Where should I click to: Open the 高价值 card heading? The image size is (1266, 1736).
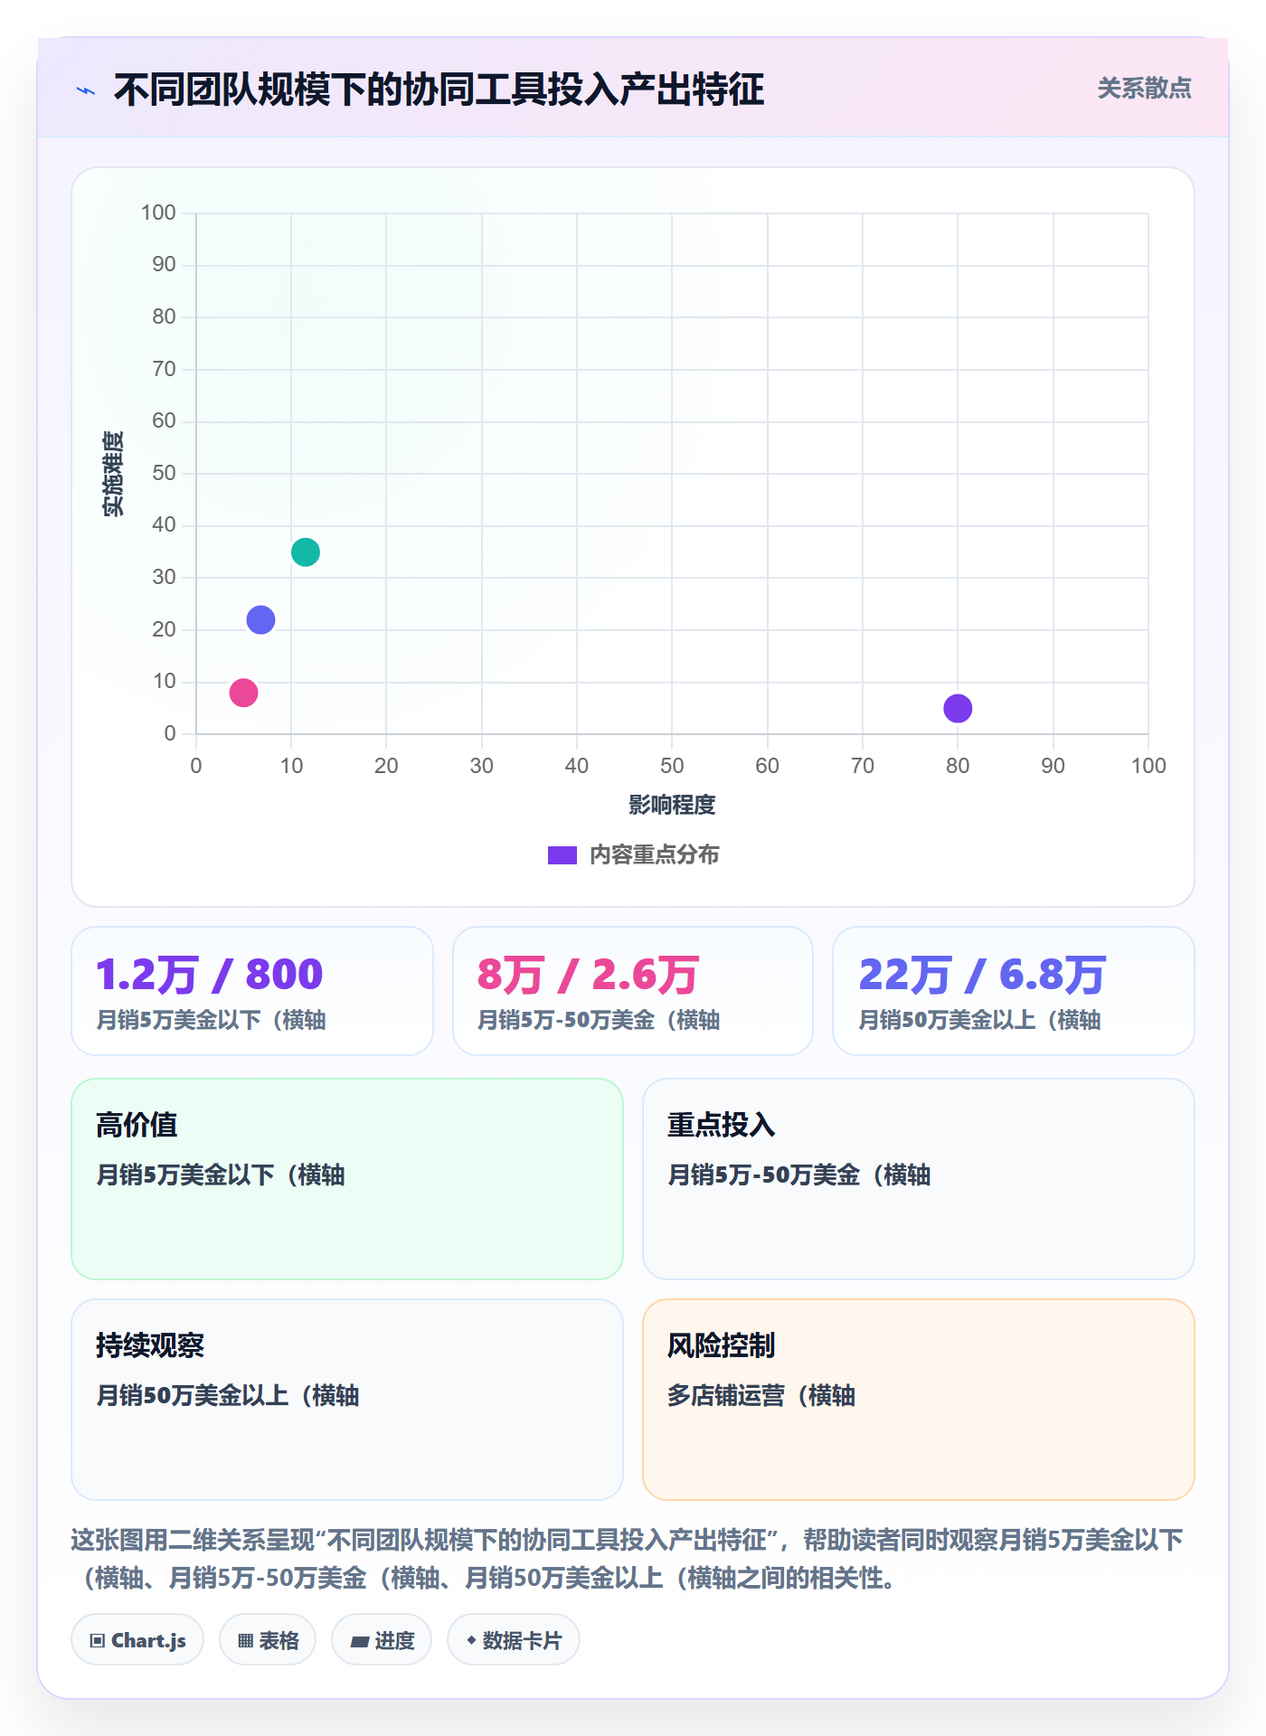coord(137,1125)
